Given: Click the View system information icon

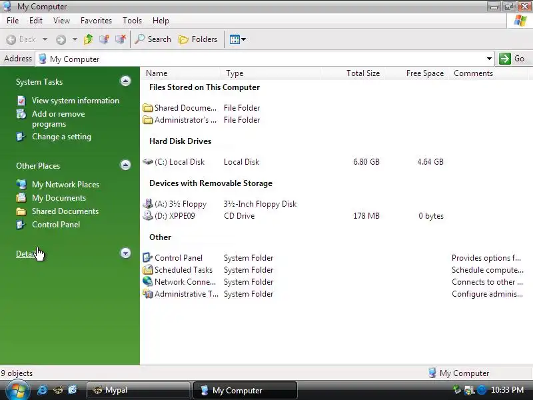Looking at the screenshot, I should (21, 101).
